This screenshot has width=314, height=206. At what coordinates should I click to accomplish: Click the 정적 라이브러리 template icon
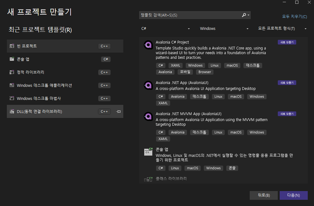[x=12, y=72]
